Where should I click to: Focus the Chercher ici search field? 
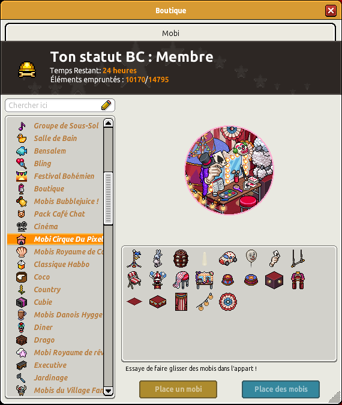pyautogui.click(x=60, y=106)
